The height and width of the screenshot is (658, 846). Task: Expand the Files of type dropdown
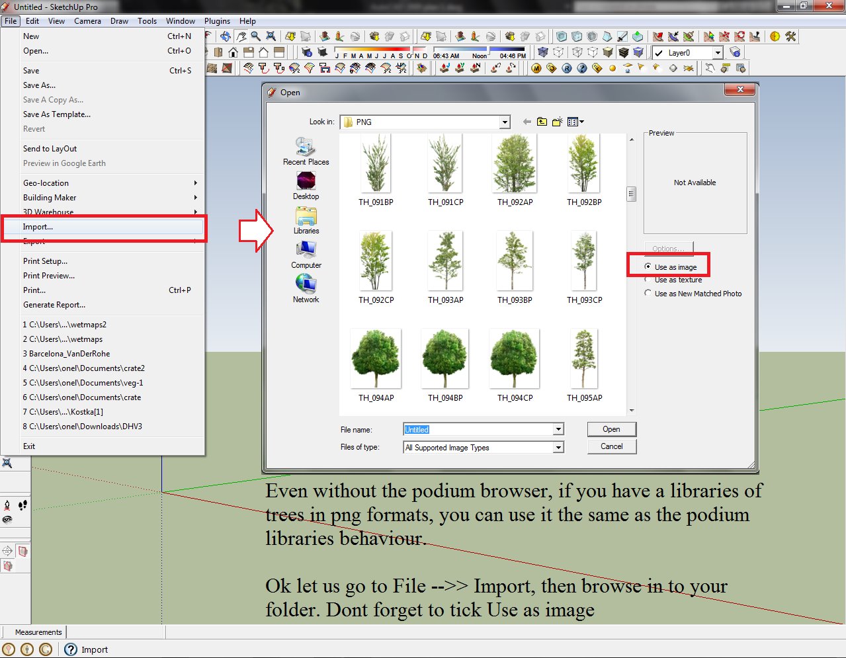click(560, 447)
